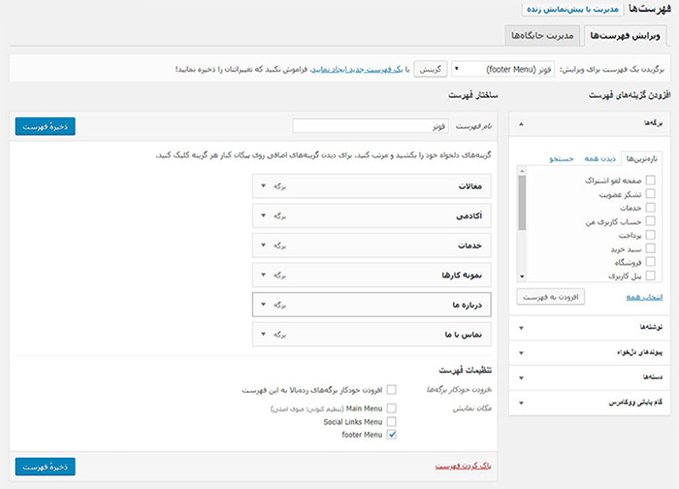Select the جستجو pages tab
Image resolution: width=679 pixels, height=489 pixels.
pos(562,159)
